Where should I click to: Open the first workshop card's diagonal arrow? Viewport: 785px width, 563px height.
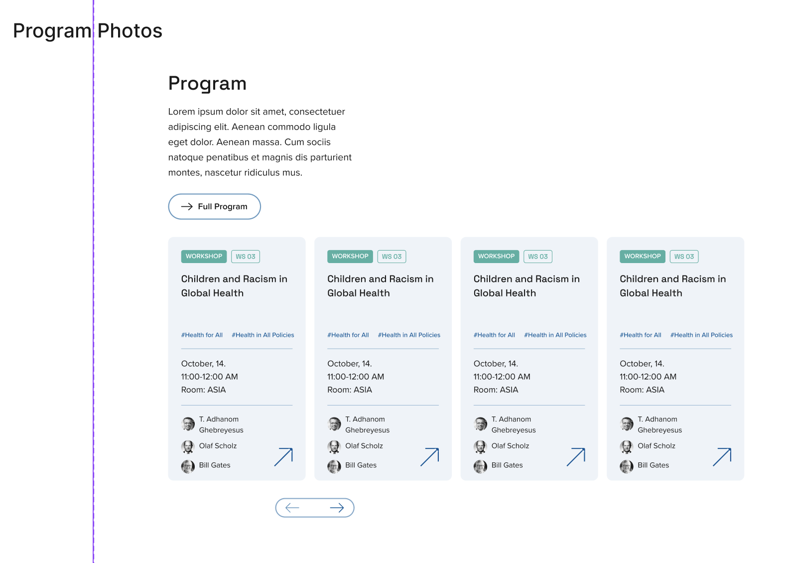[283, 457]
